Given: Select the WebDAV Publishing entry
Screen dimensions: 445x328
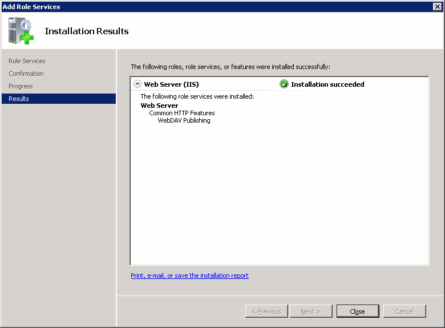Looking at the screenshot, I should click(184, 120).
